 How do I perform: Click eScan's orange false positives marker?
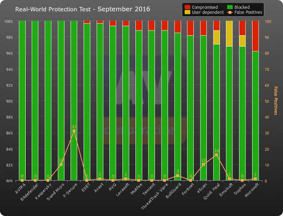tap(203, 164)
